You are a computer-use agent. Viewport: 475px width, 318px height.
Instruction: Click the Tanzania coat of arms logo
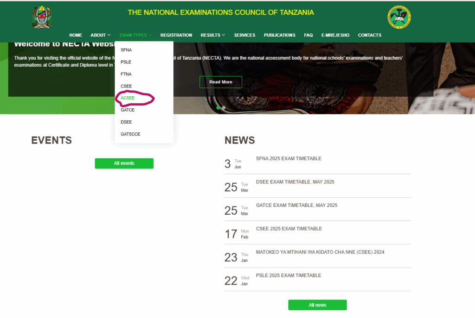coord(42,17)
